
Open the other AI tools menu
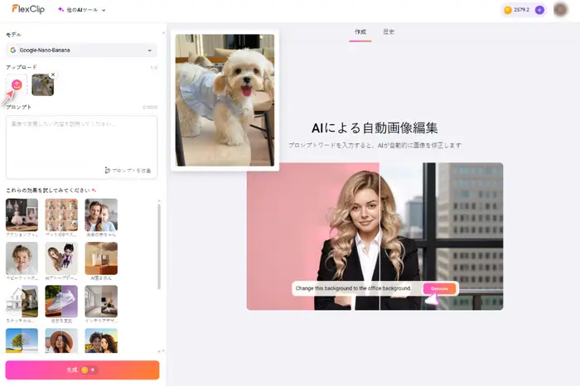point(82,10)
